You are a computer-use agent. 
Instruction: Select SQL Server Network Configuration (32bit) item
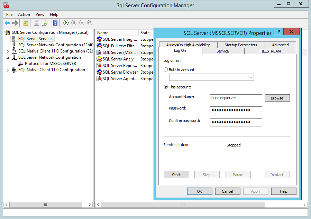56,45
